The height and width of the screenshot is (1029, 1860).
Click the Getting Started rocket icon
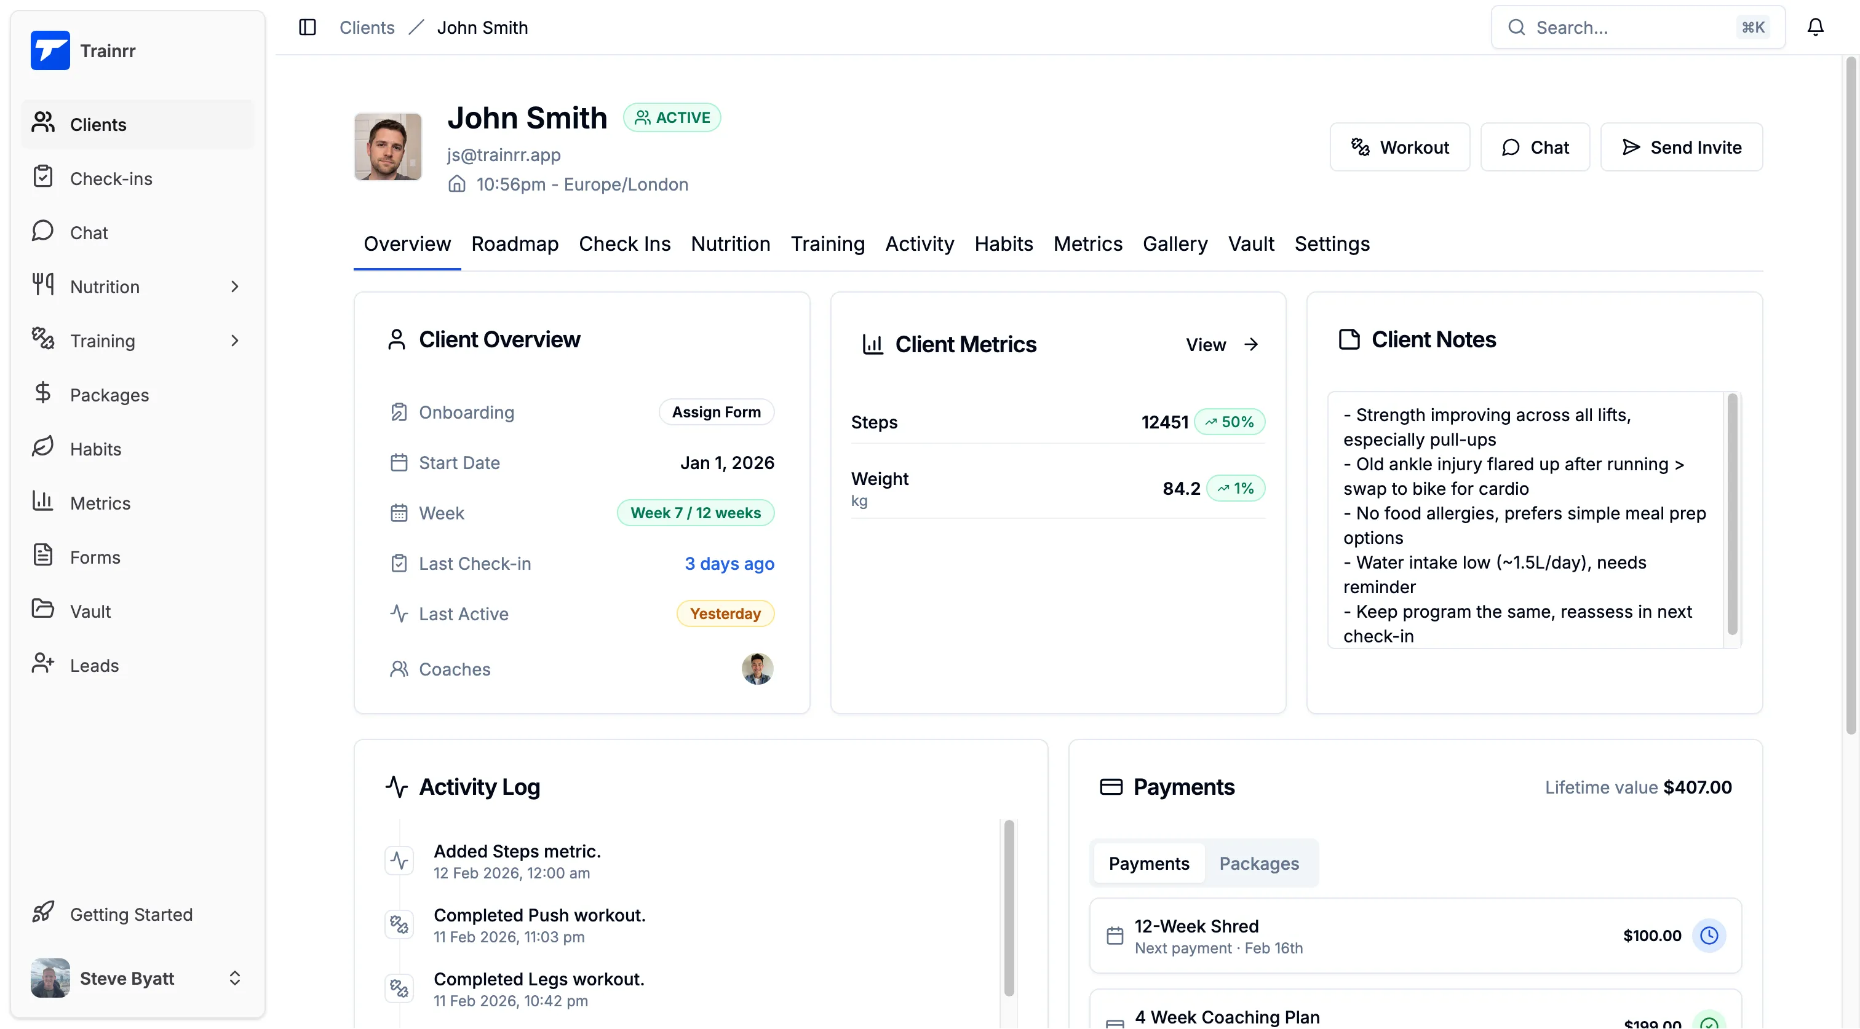tap(42, 912)
